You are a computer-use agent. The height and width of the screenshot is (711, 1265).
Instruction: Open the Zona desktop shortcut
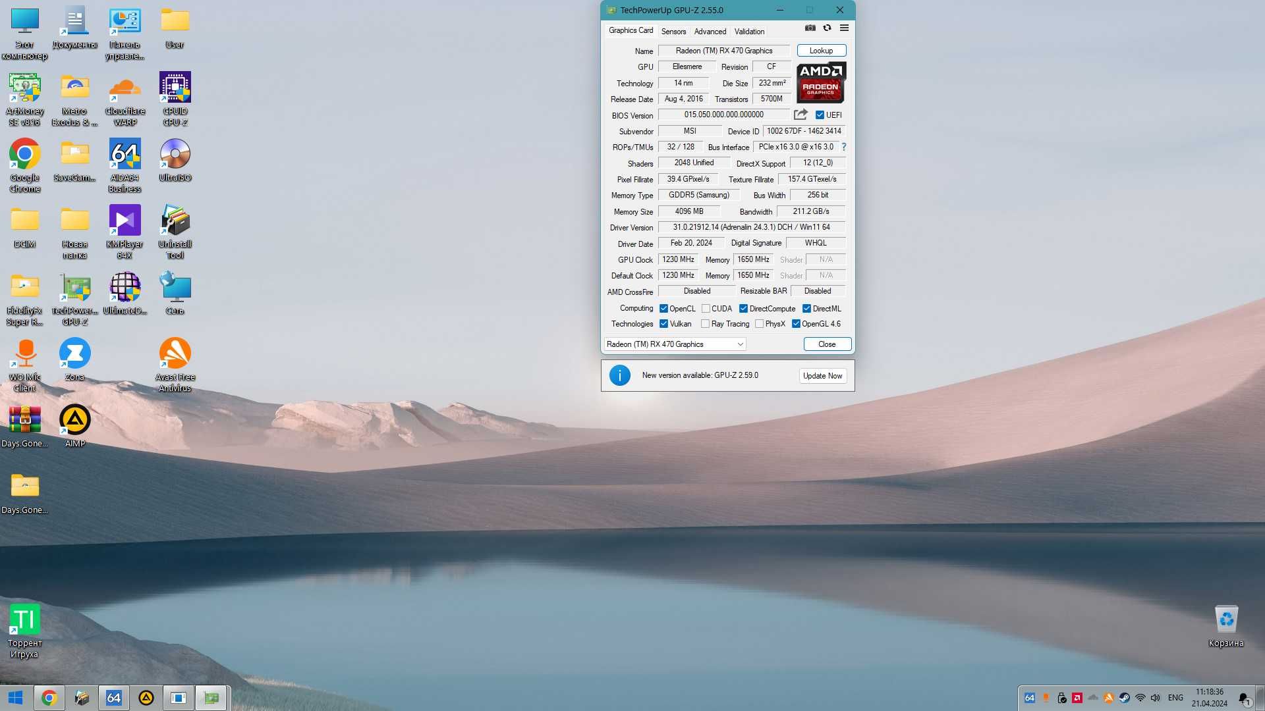[x=75, y=359]
